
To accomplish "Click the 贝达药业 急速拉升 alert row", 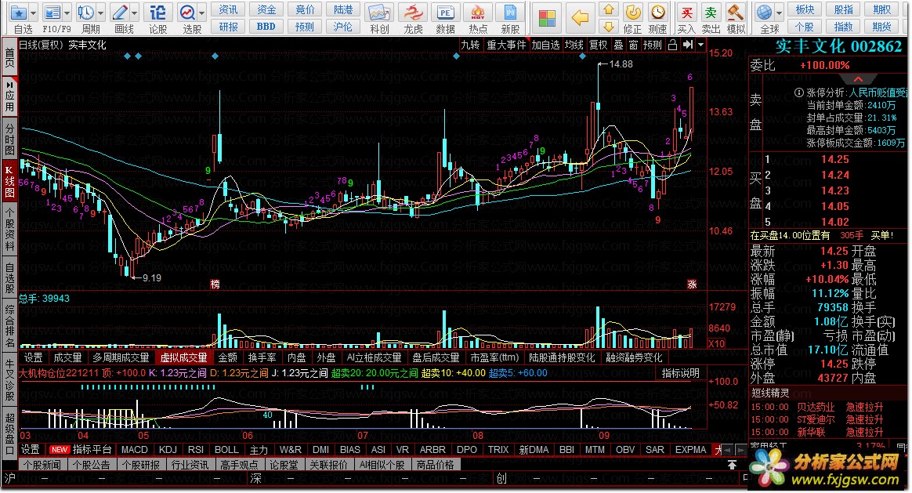I will (x=817, y=407).
